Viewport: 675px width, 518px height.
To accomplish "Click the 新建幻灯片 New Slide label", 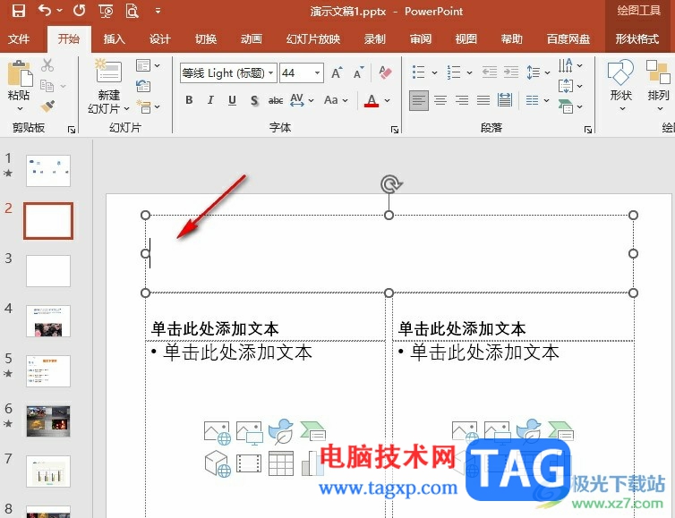I will 108,101.
